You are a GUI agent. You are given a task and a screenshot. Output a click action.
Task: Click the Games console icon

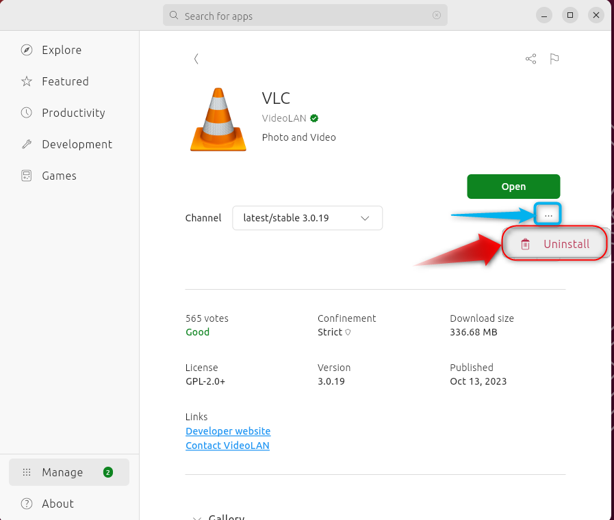(x=26, y=176)
